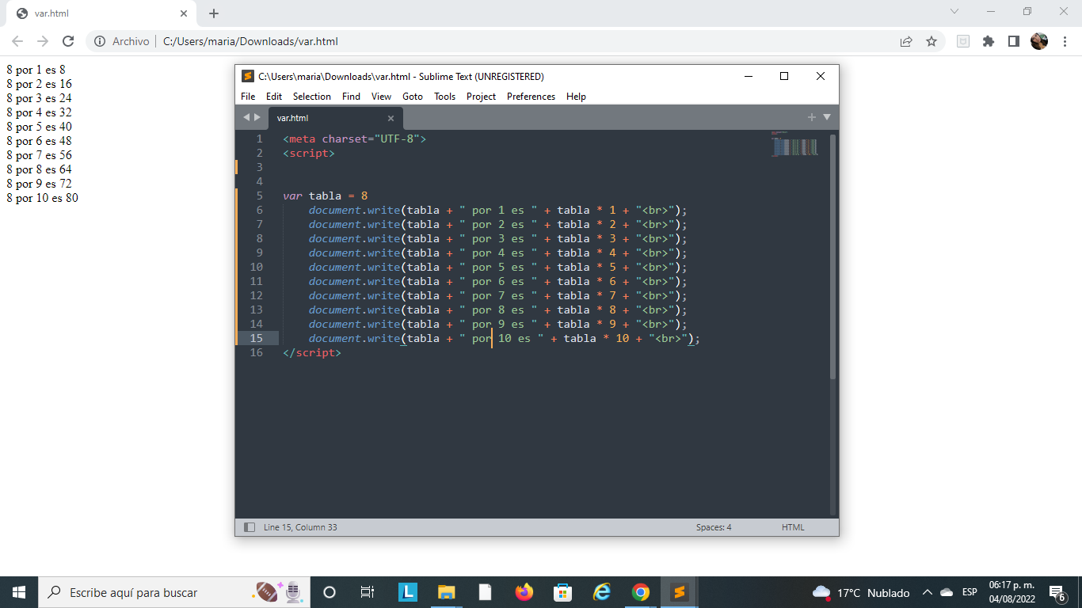Toggle the Chrome side panel
Screen dimensions: 1082x608
(x=1014, y=41)
